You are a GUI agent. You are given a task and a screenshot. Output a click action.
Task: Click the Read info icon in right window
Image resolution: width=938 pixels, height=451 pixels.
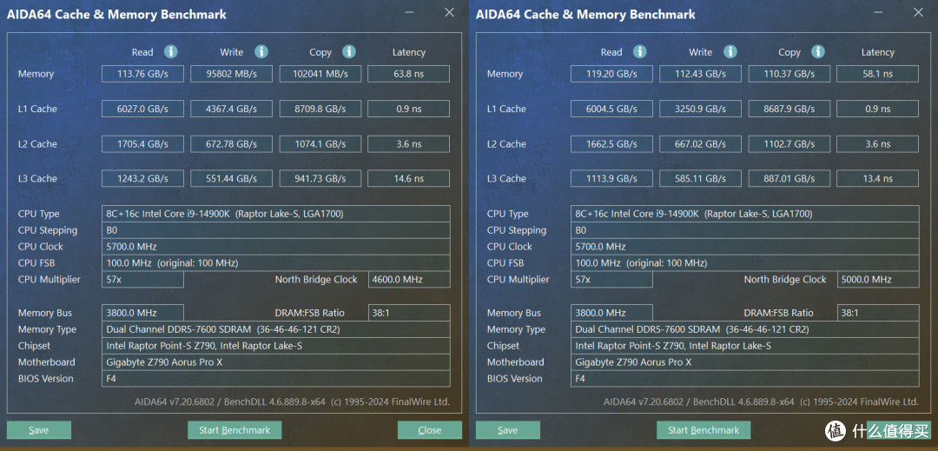pos(640,52)
